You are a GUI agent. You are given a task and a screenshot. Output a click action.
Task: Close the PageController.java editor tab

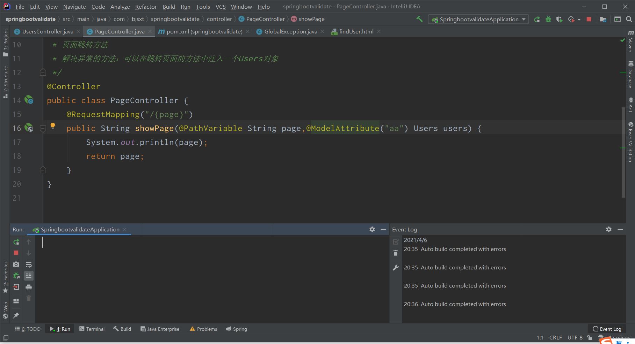(x=150, y=31)
